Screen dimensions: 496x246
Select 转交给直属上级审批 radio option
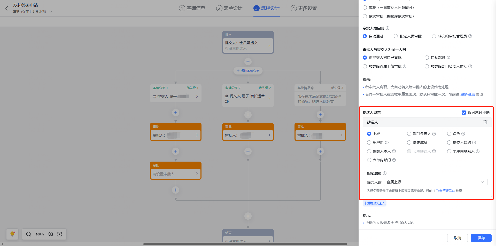(365, 66)
